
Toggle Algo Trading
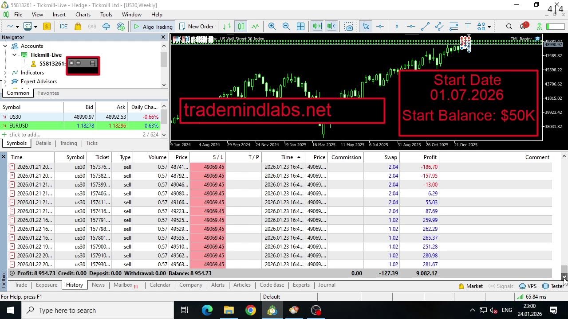[153, 27]
